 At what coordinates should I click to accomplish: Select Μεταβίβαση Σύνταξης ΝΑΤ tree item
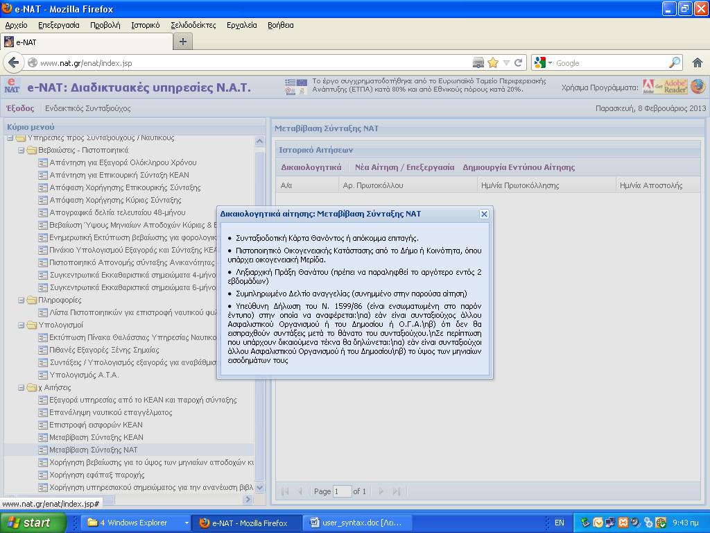coord(94,450)
